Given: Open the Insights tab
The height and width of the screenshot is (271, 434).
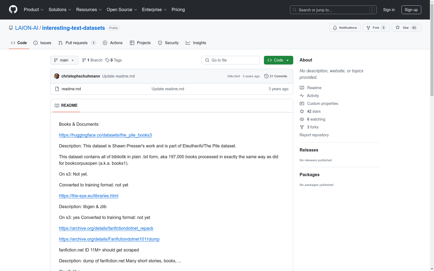Looking at the screenshot, I should (x=196, y=43).
